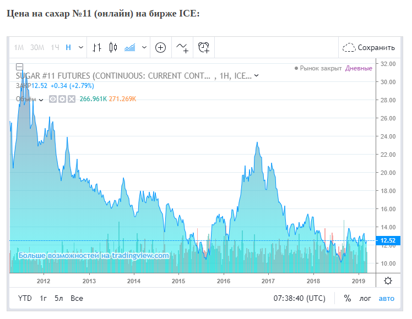Select the H weekly interval
This screenshot has height=319, width=412.
[68, 47]
